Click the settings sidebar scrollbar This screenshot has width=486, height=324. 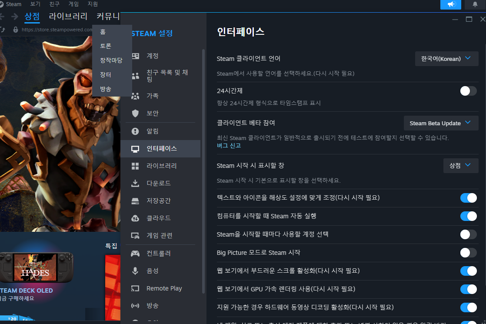[203, 171]
